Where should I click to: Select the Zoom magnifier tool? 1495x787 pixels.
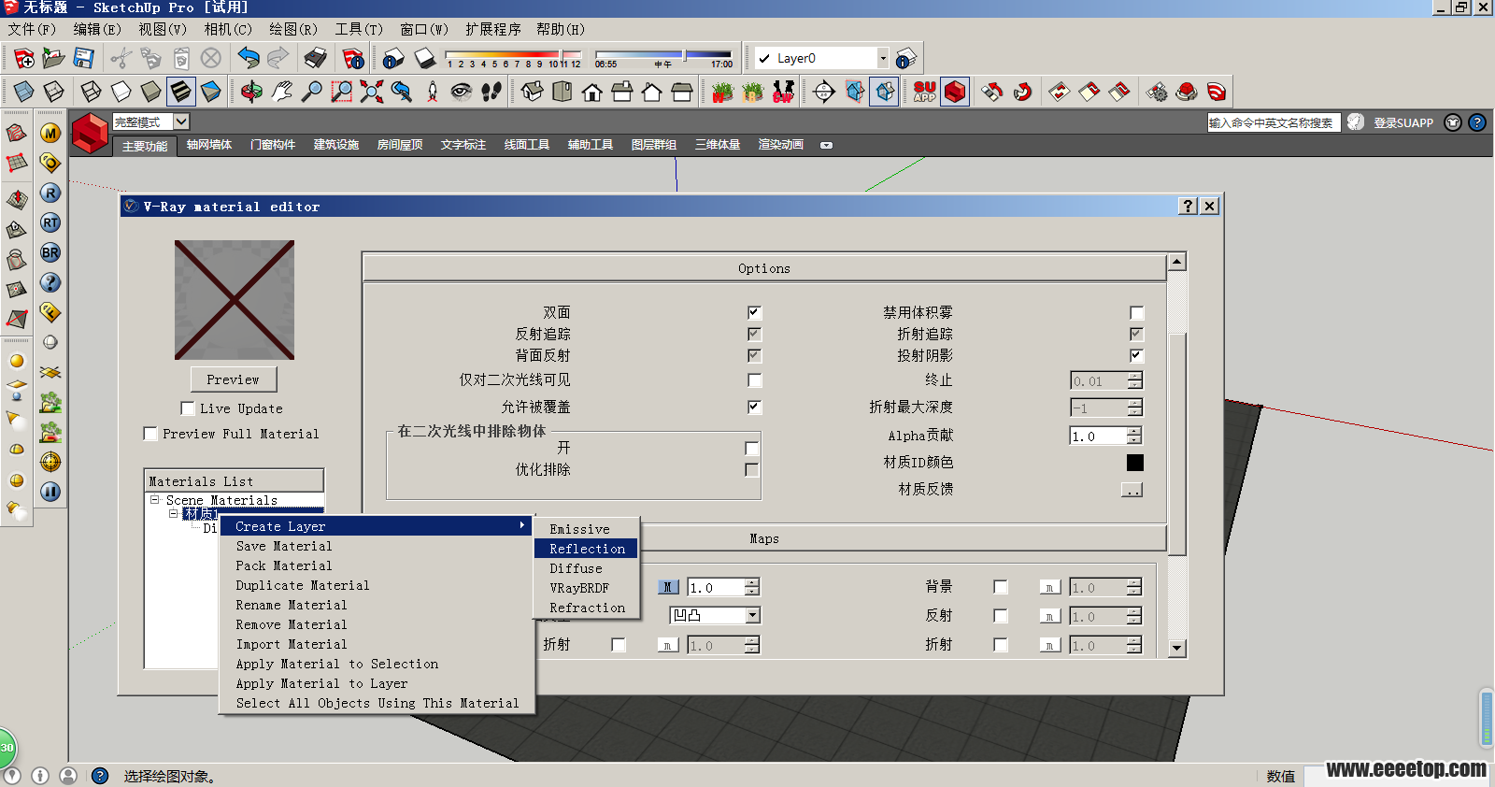click(x=311, y=92)
